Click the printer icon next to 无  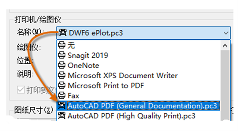click(x=62, y=45)
